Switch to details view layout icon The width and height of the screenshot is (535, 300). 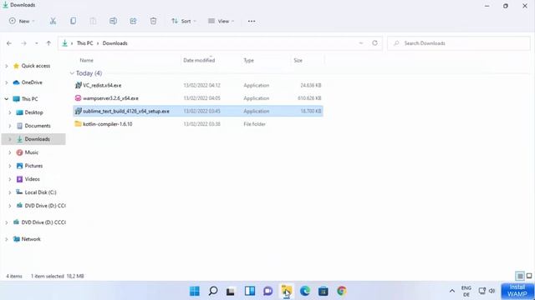520,276
